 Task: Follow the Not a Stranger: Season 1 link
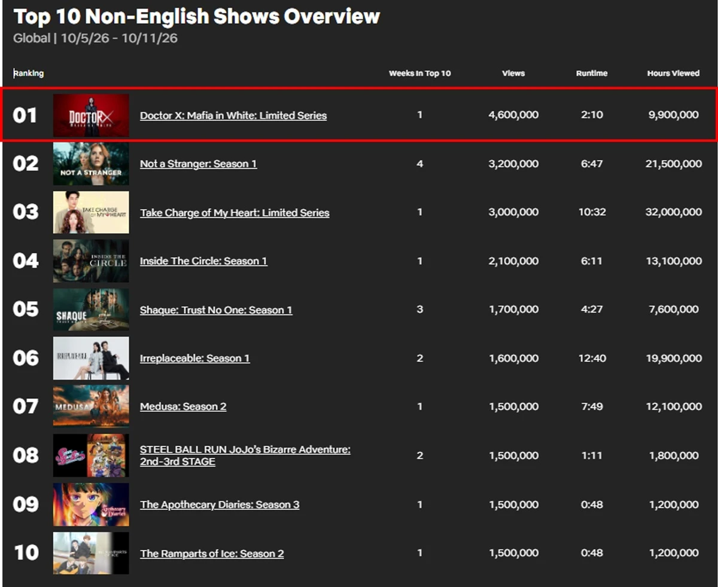click(199, 164)
